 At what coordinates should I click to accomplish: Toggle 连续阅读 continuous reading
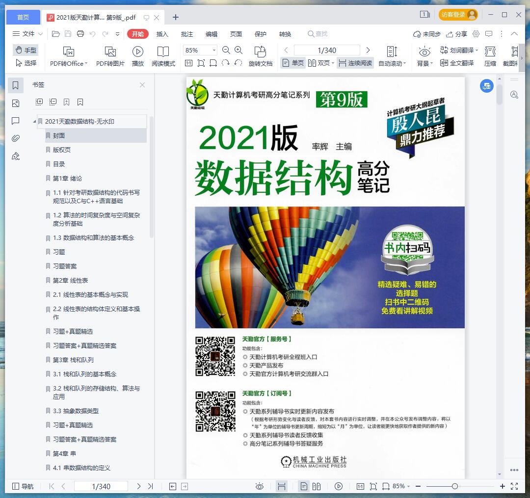point(355,63)
